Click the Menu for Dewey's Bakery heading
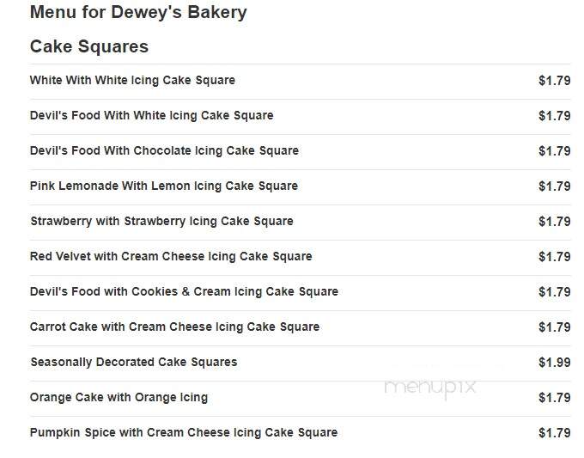The width and height of the screenshot is (584, 458). click(138, 12)
